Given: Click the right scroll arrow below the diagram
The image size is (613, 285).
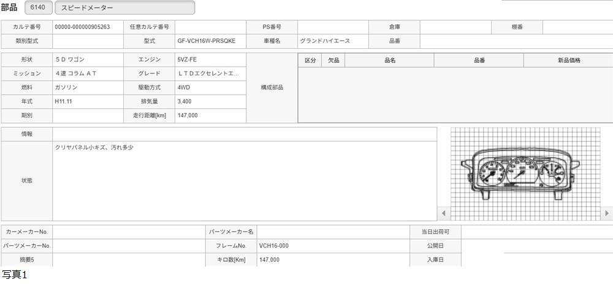Looking at the screenshot, I should (607, 213).
